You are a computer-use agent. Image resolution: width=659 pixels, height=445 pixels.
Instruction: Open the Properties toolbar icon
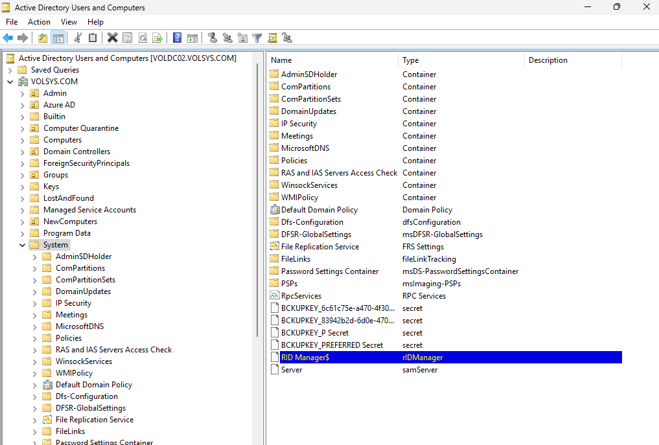[127, 38]
